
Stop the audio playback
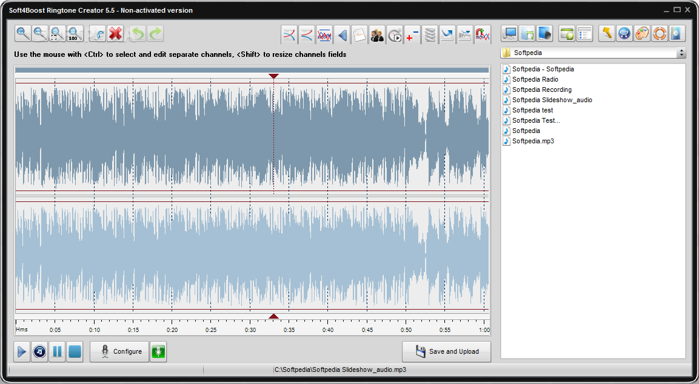coord(75,352)
